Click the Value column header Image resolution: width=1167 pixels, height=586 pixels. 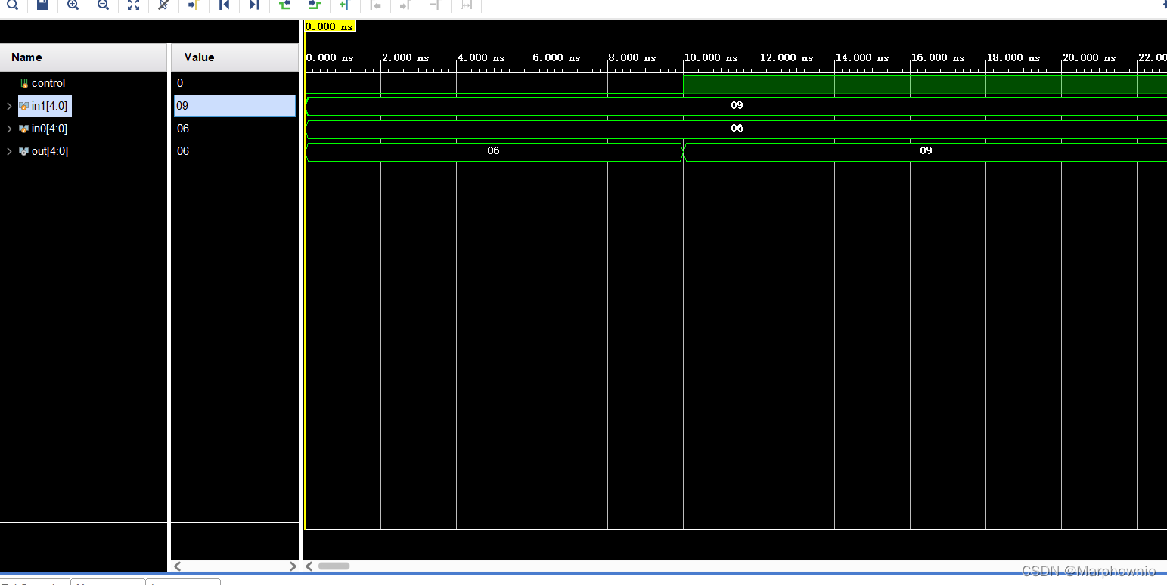235,57
